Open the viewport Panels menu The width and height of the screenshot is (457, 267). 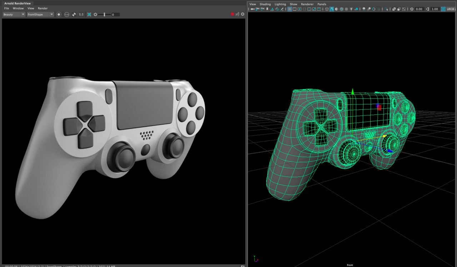(x=322, y=4)
